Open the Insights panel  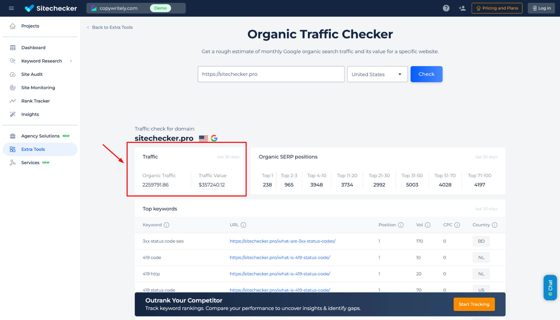tap(30, 114)
